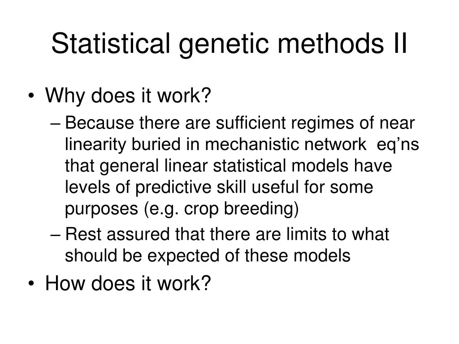
Task: Click the word "linearity" in the sub-bullet
Action: click(95, 146)
